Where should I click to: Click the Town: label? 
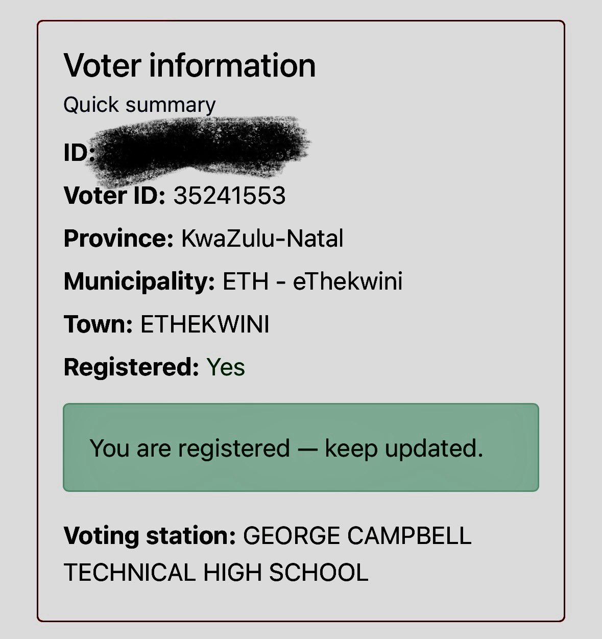coord(98,324)
